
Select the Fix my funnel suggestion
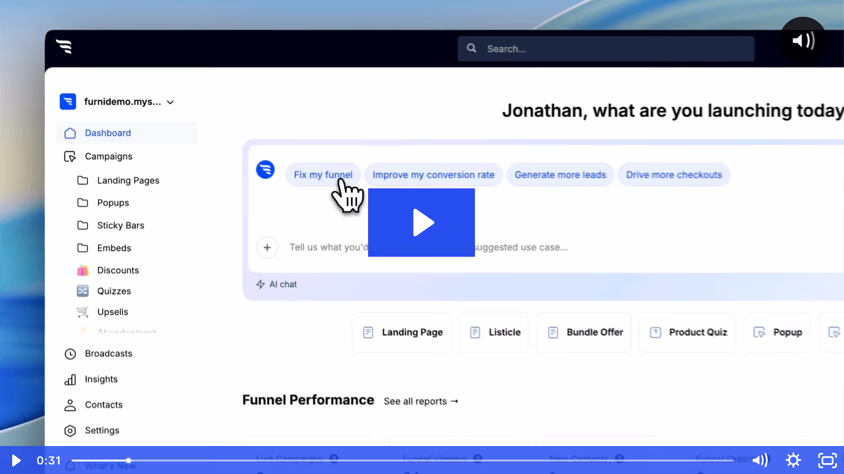coord(323,174)
